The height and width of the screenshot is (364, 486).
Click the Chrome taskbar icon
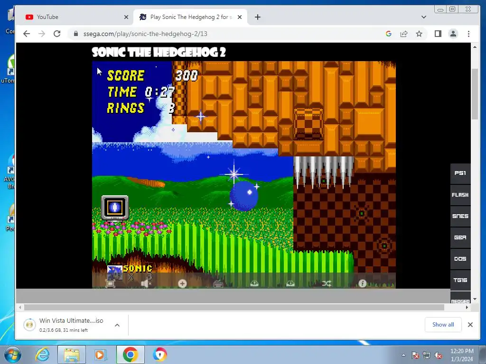[x=130, y=355]
